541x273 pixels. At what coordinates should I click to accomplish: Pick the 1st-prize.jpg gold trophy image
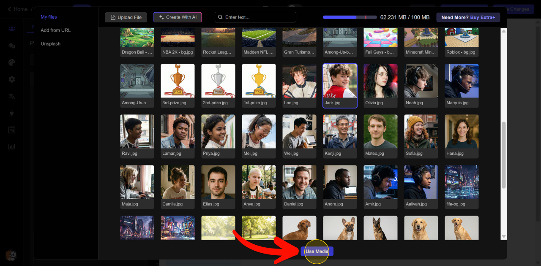[x=259, y=81]
